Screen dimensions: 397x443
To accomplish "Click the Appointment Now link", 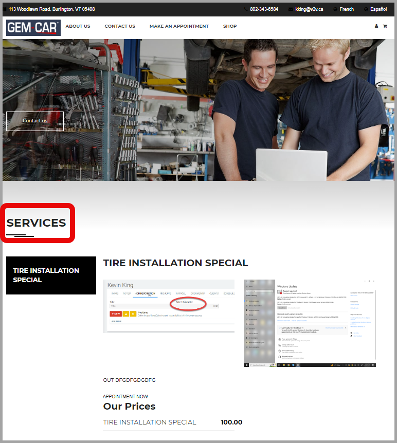I will (125, 397).
